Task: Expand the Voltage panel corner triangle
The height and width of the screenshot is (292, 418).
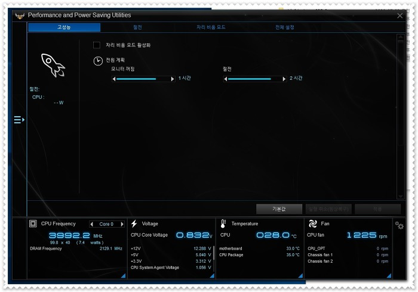Action: pyautogui.click(x=212, y=276)
